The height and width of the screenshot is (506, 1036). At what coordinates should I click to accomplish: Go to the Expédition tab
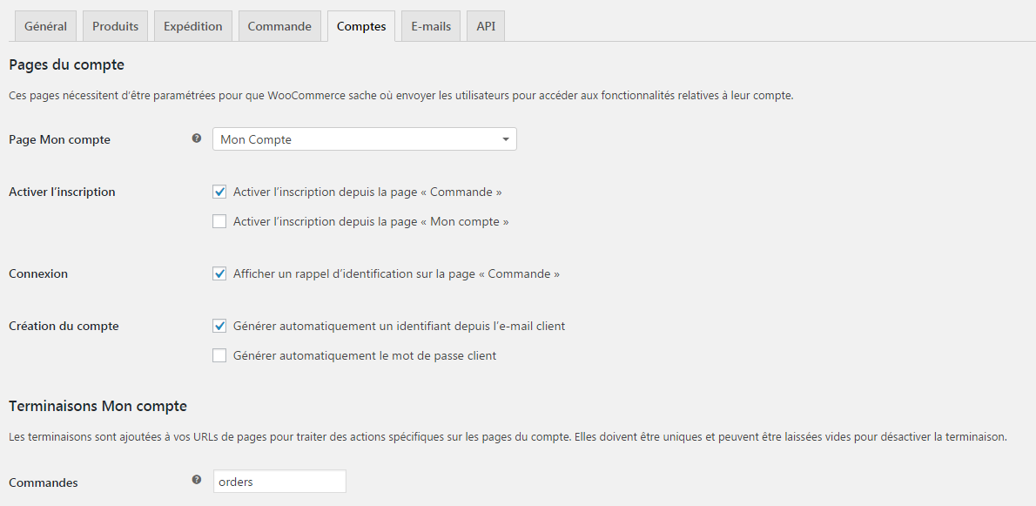[192, 25]
